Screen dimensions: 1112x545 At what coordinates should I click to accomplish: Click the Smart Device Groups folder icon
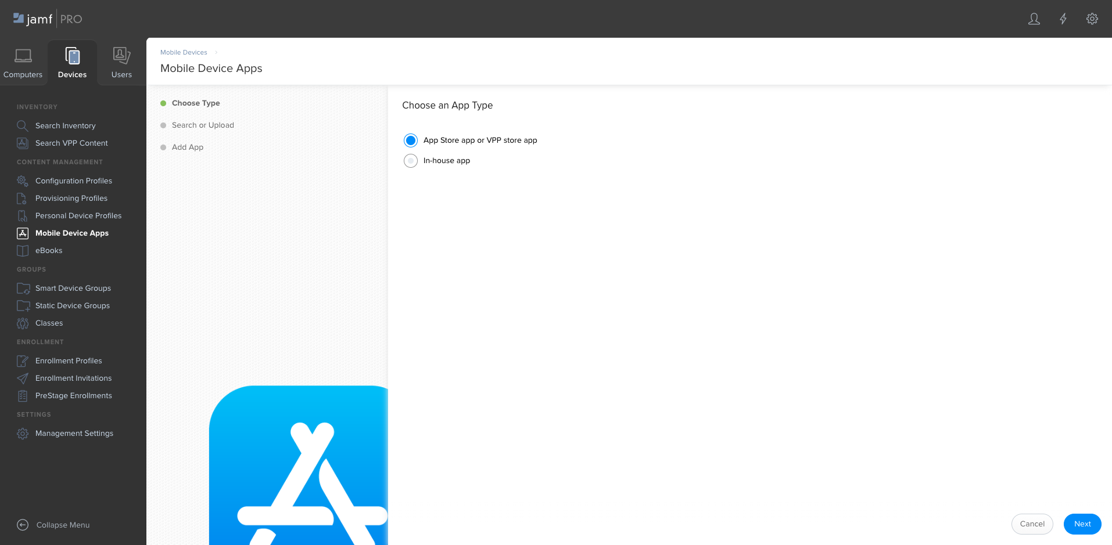tap(23, 288)
